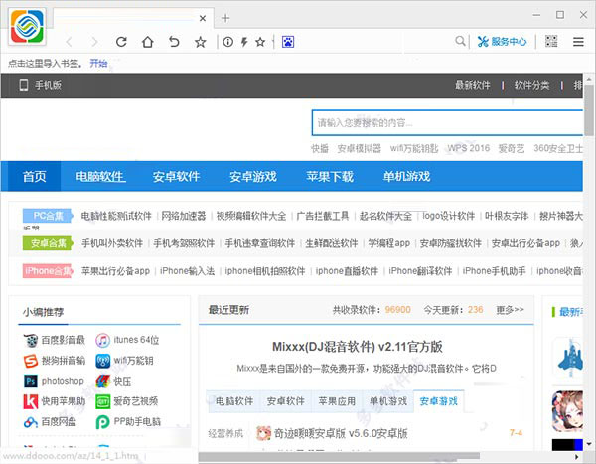Click the PP助手电脑版 icon

pos(102,422)
